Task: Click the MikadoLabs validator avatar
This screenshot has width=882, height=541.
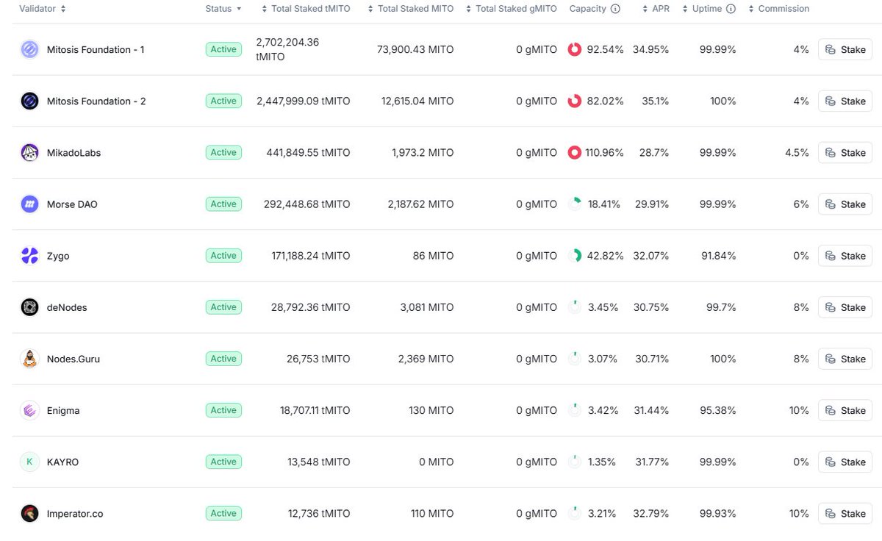Action: pyautogui.click(x=29, y=152)
